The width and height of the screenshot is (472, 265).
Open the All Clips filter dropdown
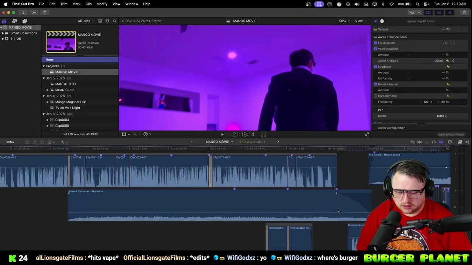86,21
